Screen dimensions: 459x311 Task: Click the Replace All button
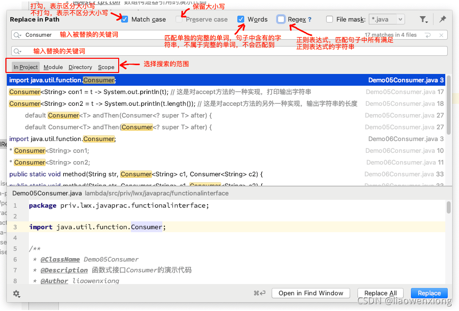(x=380, y=293)
